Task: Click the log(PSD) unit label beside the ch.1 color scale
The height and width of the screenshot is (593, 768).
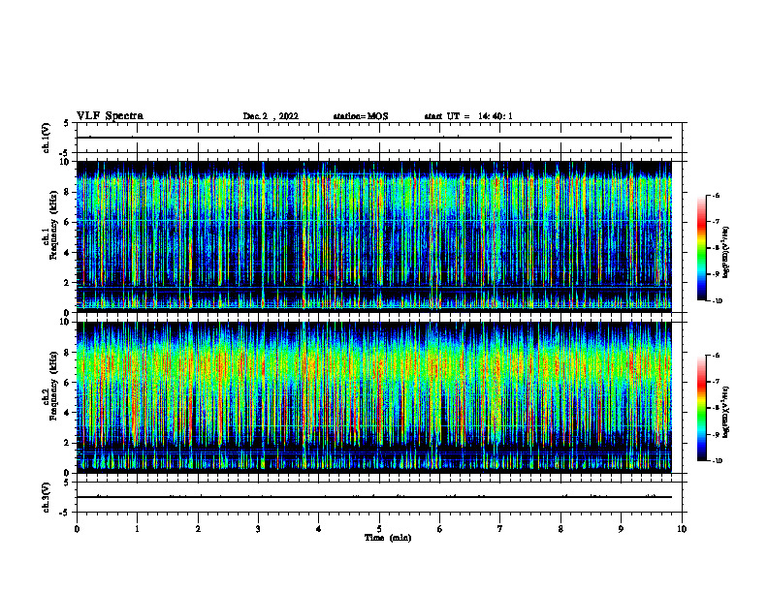Action: point(726,252)
